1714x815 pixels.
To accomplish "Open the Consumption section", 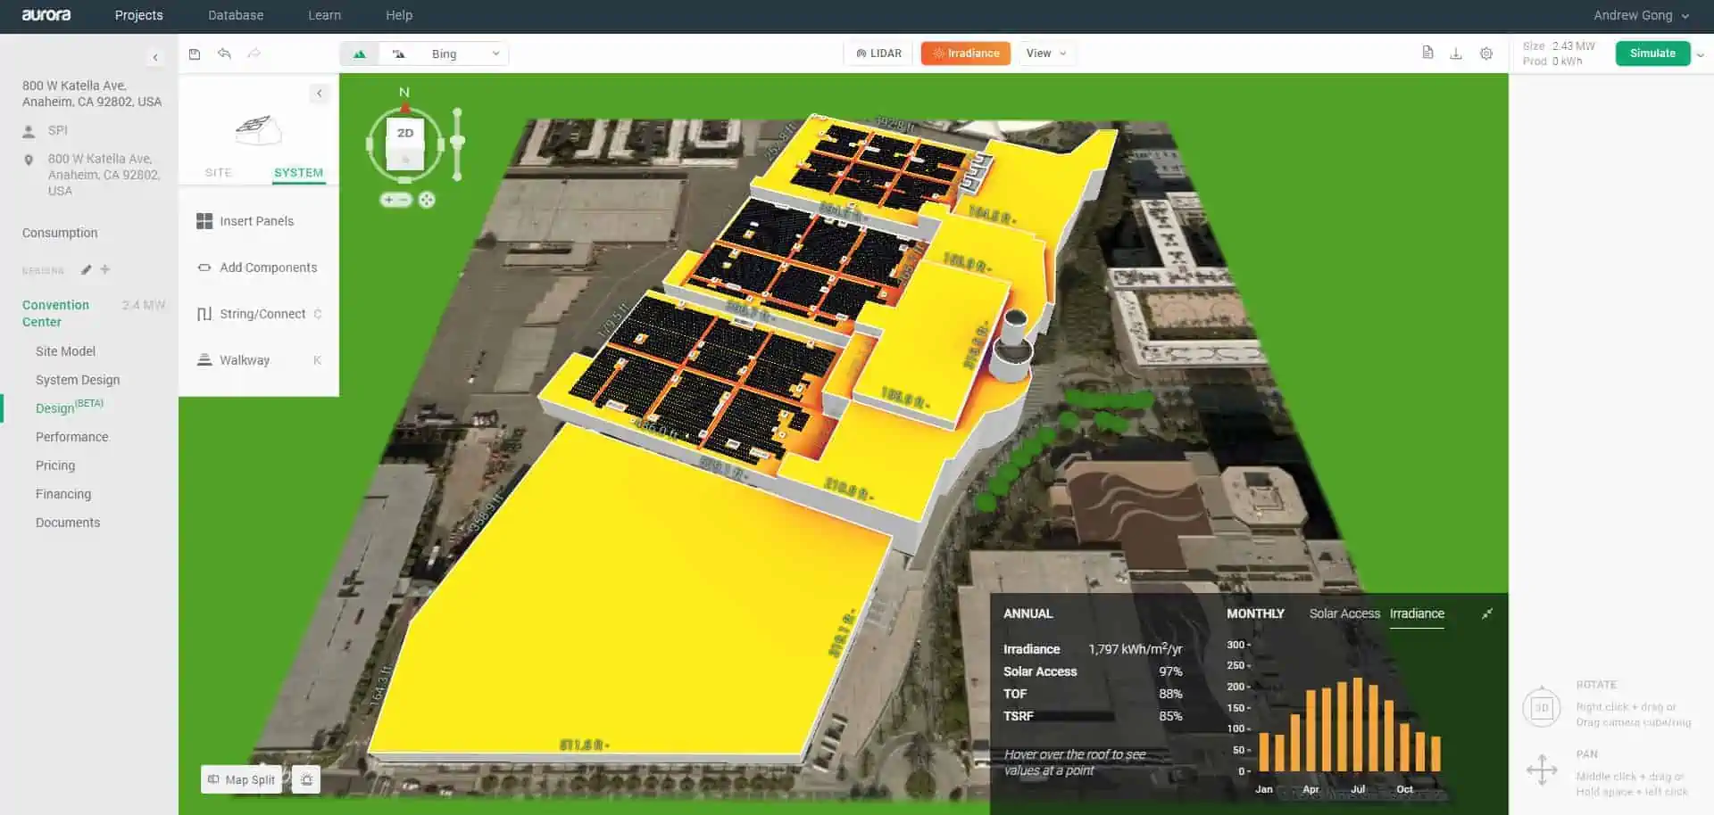I will (x=60, y=233).
